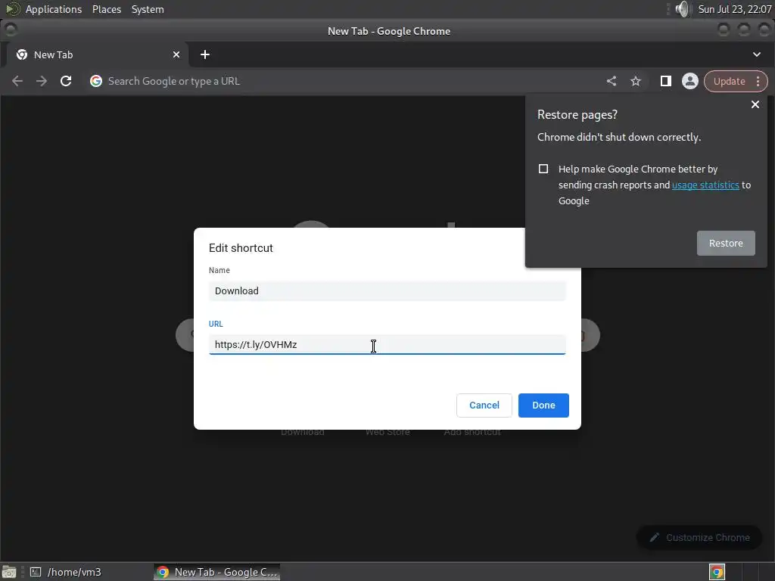Click the show desktop icon in taskbar

[x=9, y=572]
